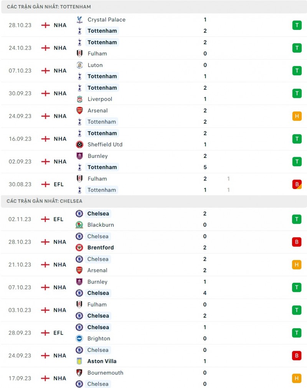
Task: Click the green T badge for 28.10.23 Crystal Palace match
Action: coord(297,25)
